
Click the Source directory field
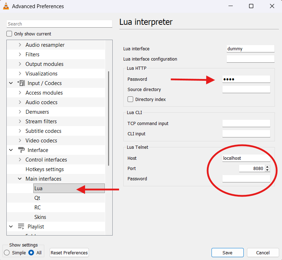click(x=246, y=89)
